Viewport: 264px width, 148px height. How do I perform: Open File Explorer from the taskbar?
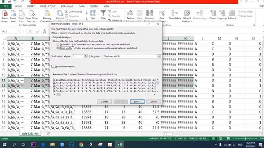coord(52,144)
